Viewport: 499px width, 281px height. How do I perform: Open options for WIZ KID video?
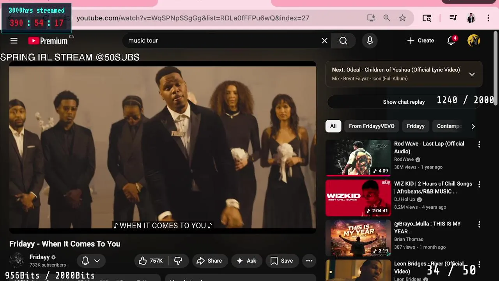[x=479, y=184]
